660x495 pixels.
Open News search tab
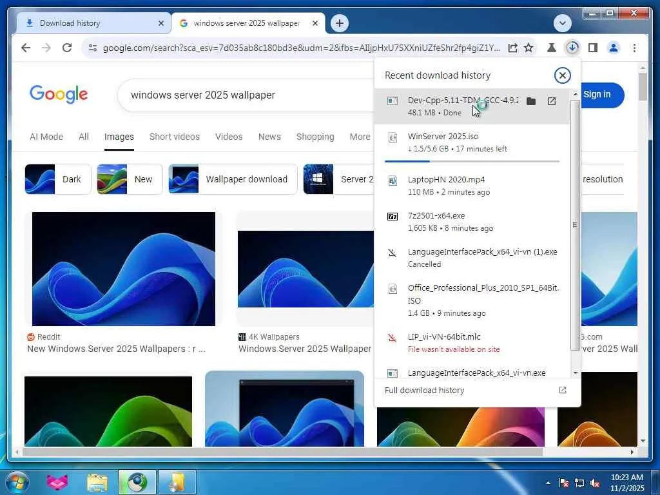(269, 137)
